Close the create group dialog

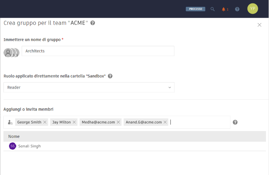point(260,25)
